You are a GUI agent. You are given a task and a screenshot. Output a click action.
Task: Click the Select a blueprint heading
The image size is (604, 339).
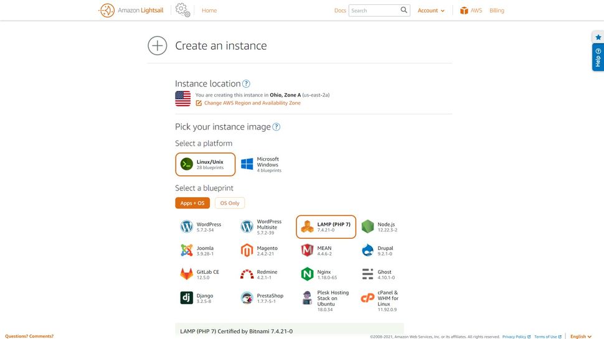pyautogui.click(x=204, y=188)
